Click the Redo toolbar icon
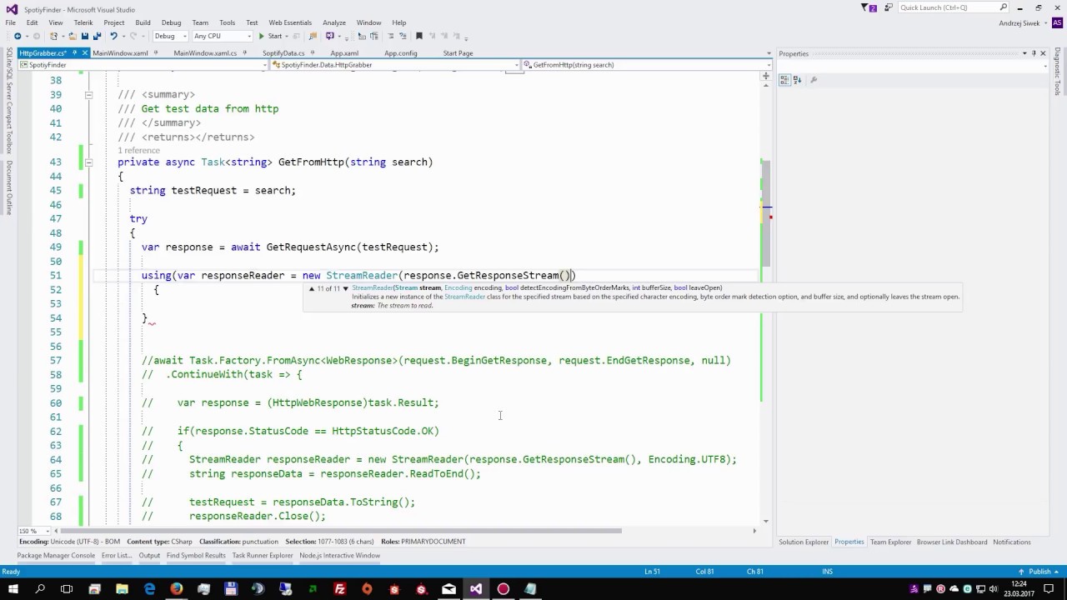 (133, 36)
